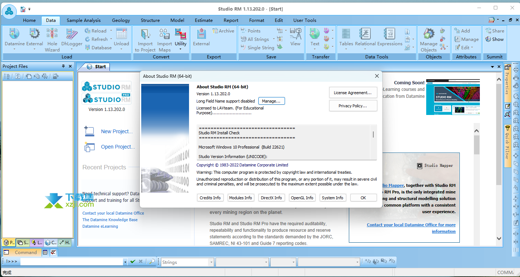520x277 pixels.
Task: Click Reload in the Load group
Action: click(x=96, y=31)
